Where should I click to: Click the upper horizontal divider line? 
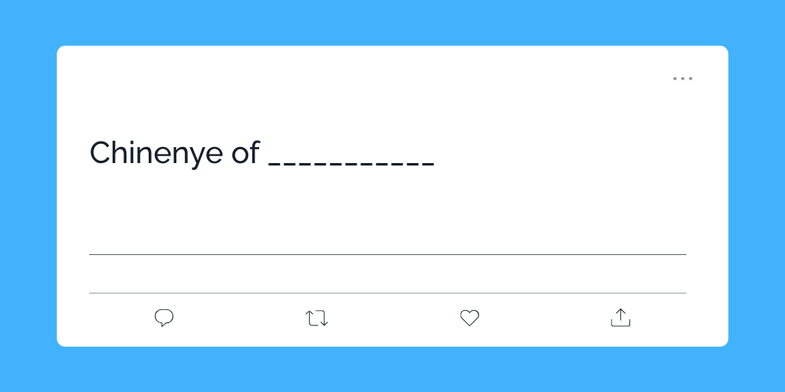point(387,254)
